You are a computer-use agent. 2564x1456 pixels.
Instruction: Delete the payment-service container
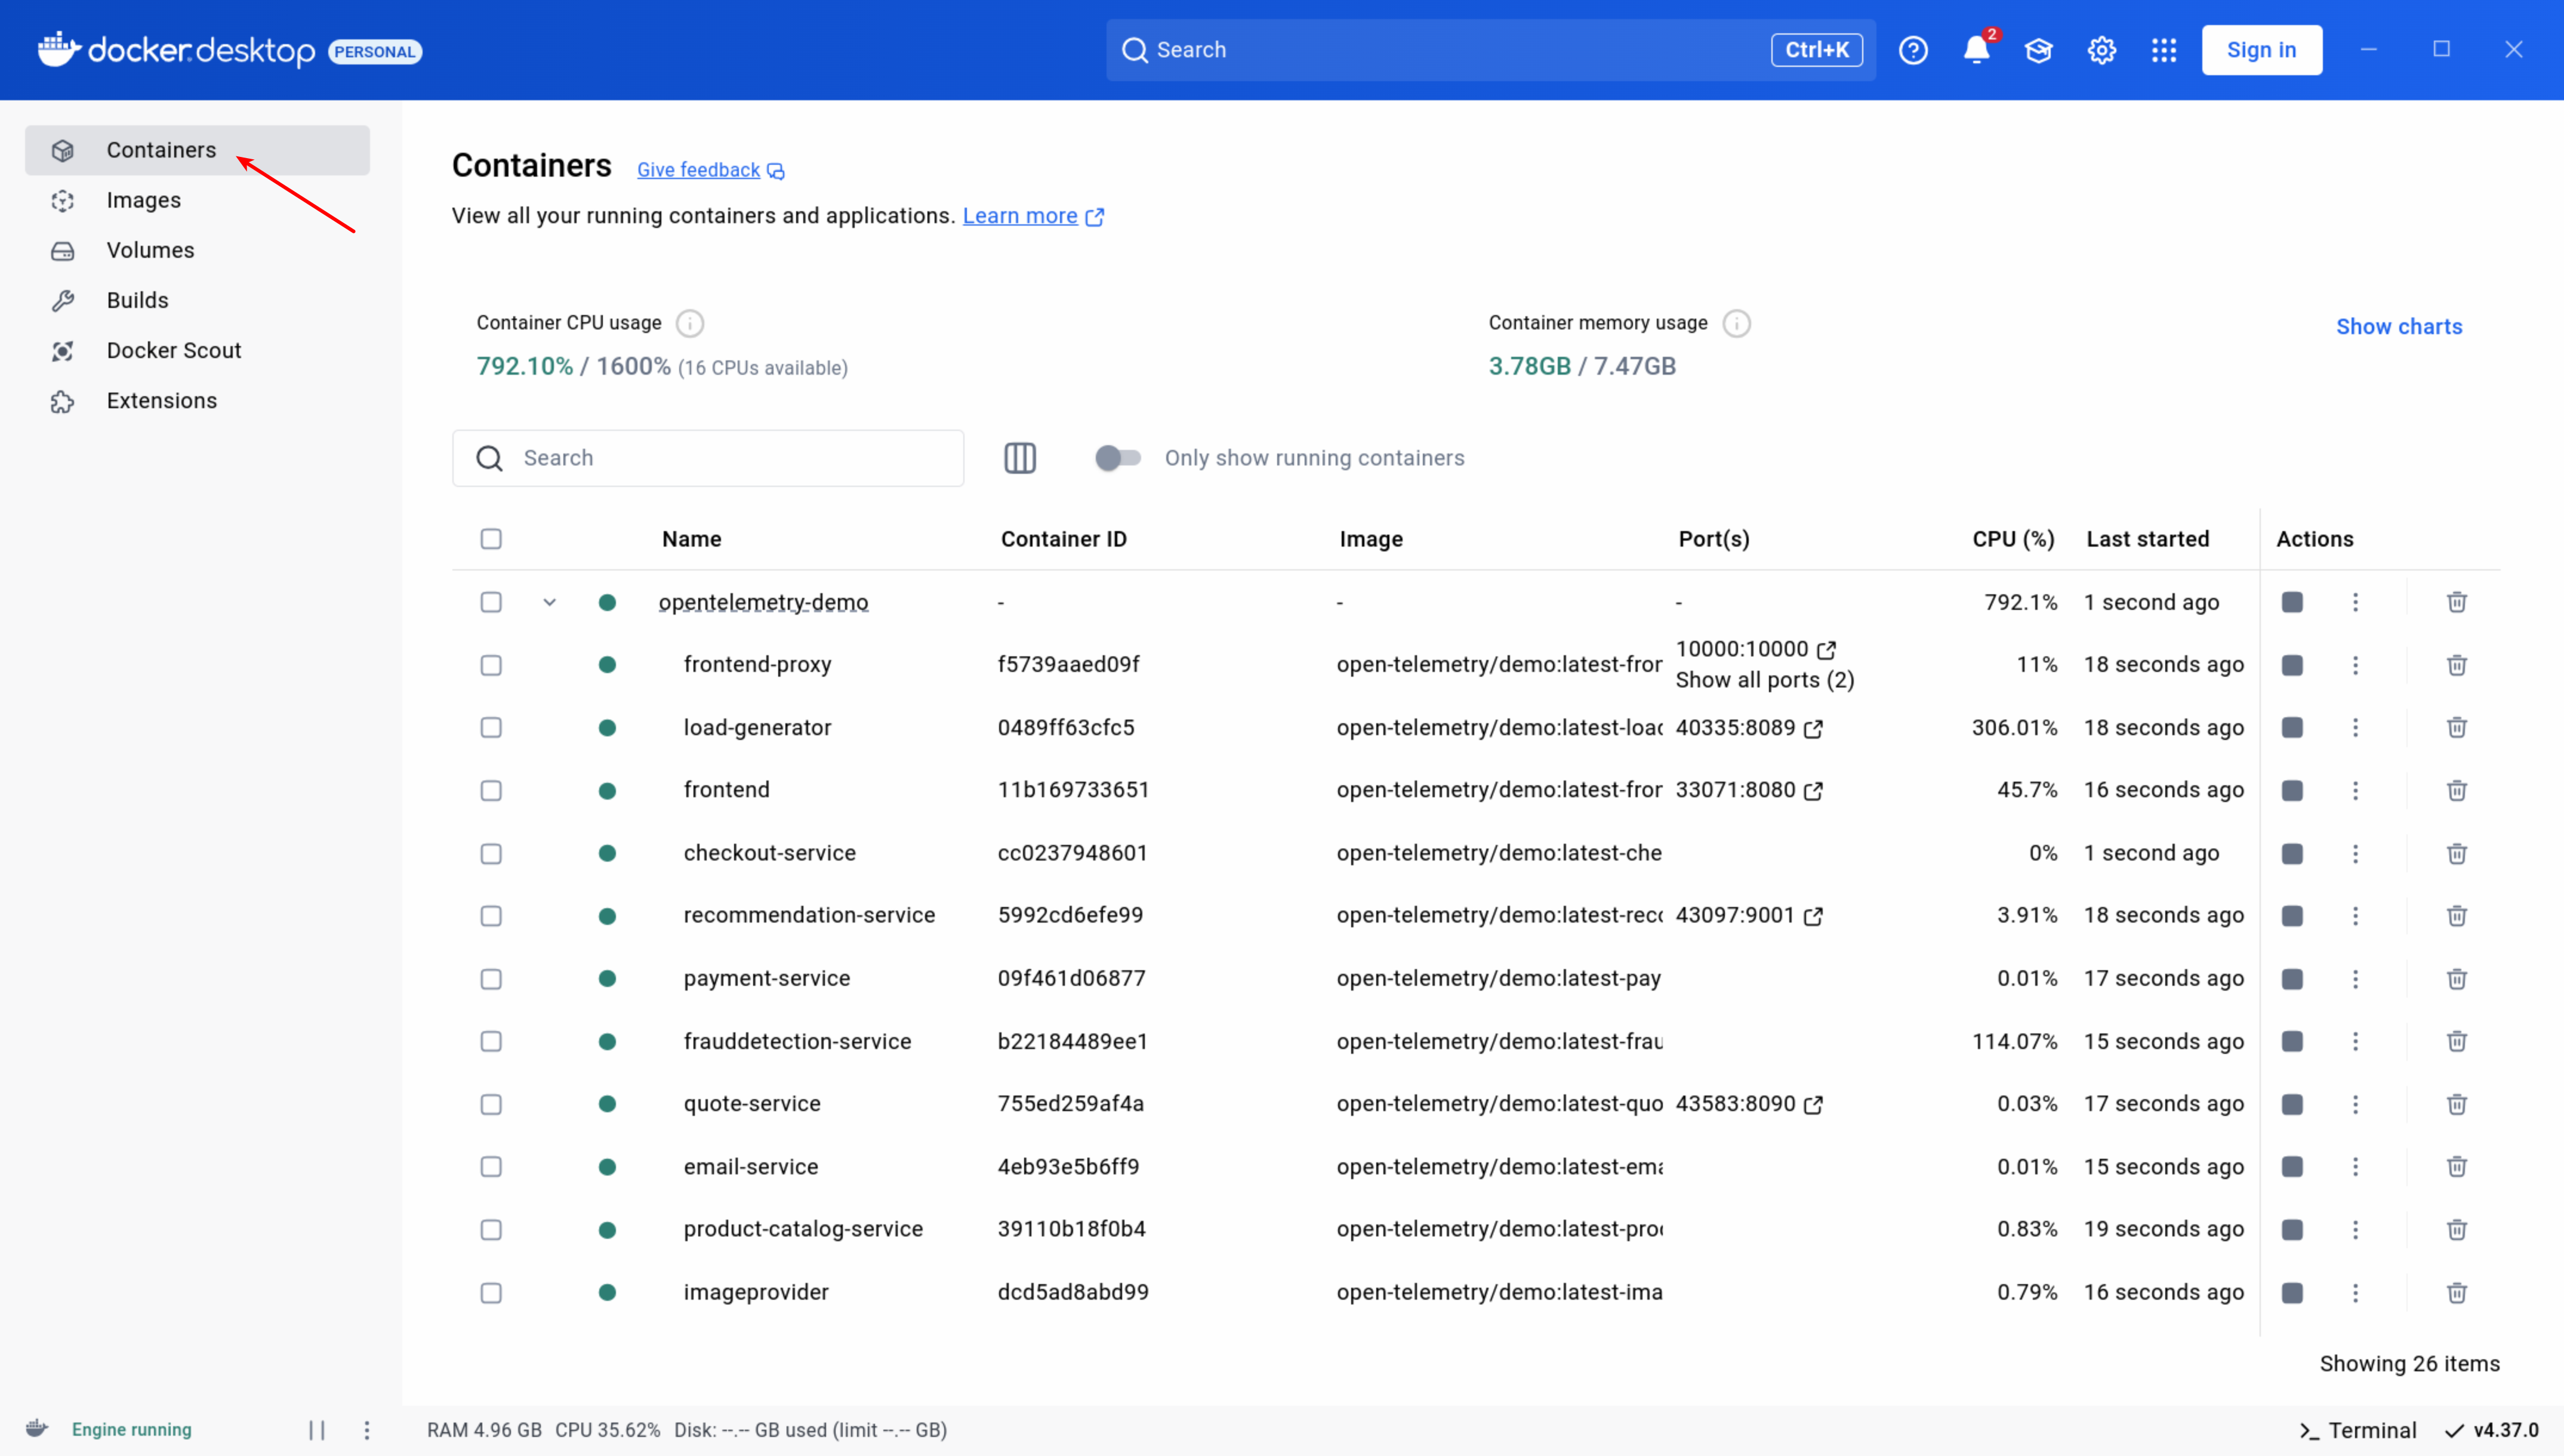2456,979
